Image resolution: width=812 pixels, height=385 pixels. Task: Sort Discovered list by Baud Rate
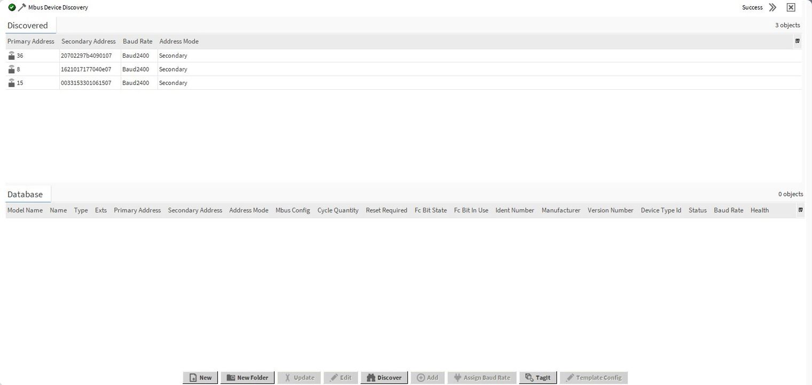[137, 41]
